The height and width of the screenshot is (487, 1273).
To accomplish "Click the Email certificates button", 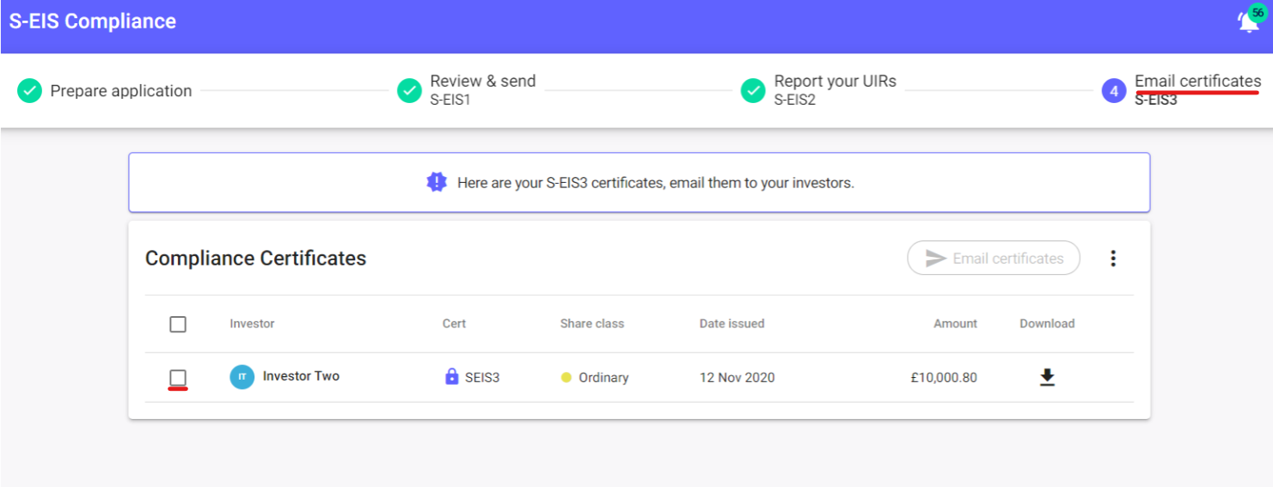I will tap(994, 258).
